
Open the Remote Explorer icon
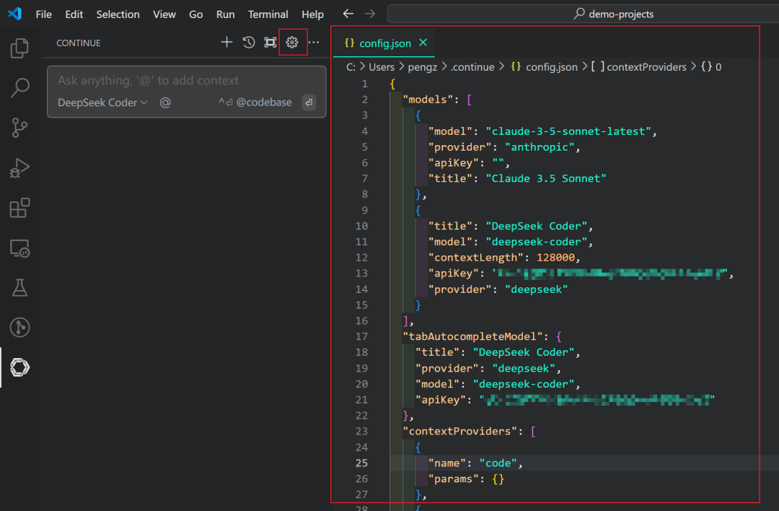pyautogui.click(x=19, y=248)
